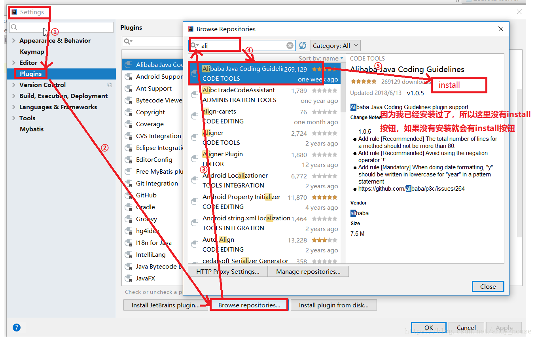Image resolution: width=536 pixels, height=339 pixels.
Task: Click Cancel in Settings dialog
Action: [x=466, y=328]
